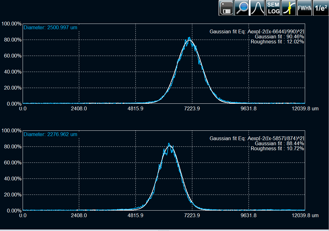Viewport: 329px width, 231px height.
Task: Click the lower graph Diameter 2276.962 um readout
Action: (x=50, y=134)
